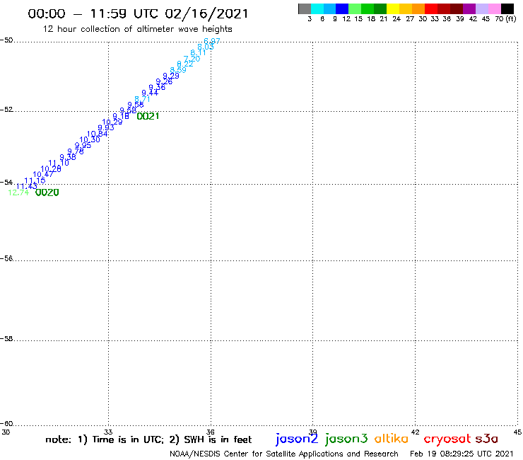Screen dimensions: 523x460
Task: Click the '70 (ft)' legend label
Action: click(505, 19)
